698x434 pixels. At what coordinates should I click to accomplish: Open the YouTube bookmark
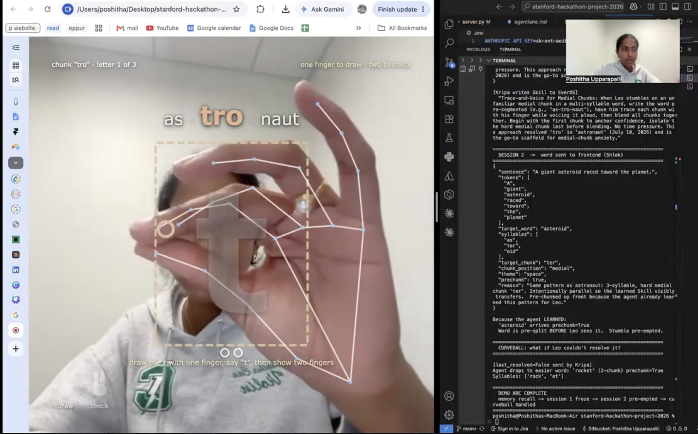162,28
